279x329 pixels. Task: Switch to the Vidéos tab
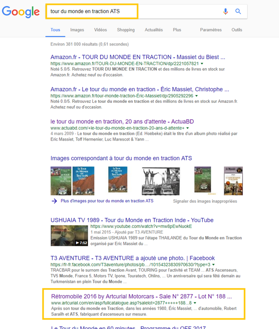point(100,30)
